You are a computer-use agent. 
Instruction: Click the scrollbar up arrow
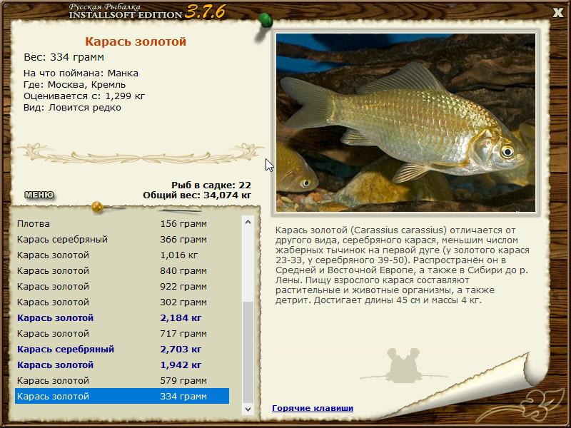click(x=248, y=222)
